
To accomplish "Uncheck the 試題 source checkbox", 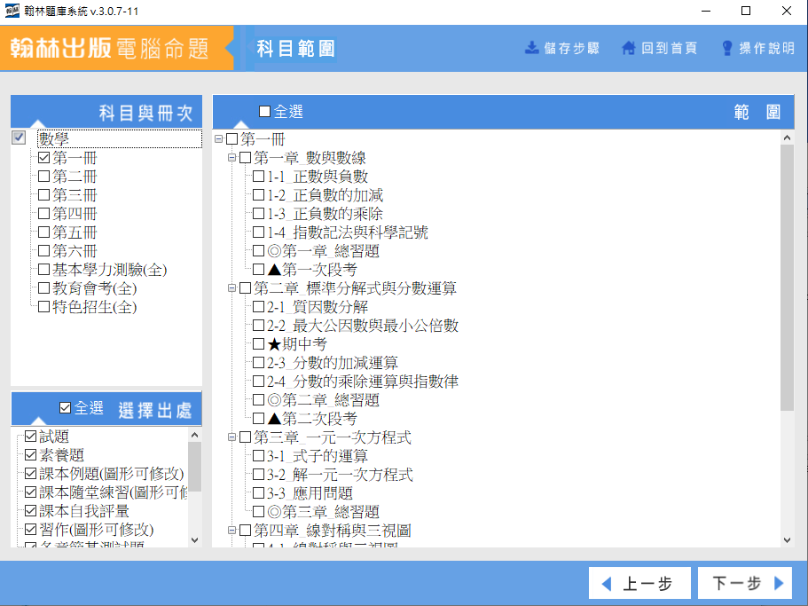I will click(30, 437).
